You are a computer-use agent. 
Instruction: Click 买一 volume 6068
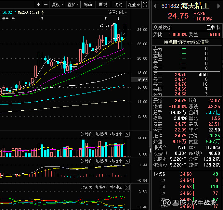pyautogui.click(x=203, y=74)
